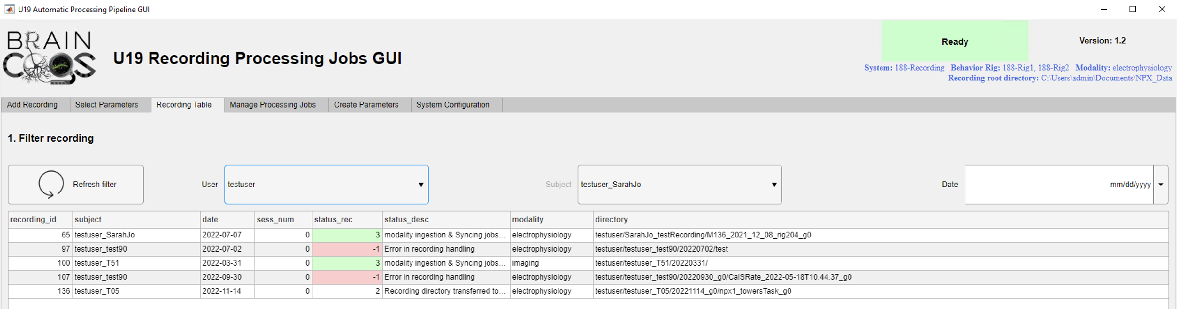1177x309 pixels.
Task: Click the Brain CoGS logo
Action: click(49, 58)
